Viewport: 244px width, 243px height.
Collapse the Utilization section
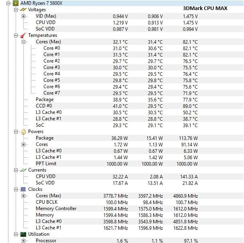click(x=16, y=234)
